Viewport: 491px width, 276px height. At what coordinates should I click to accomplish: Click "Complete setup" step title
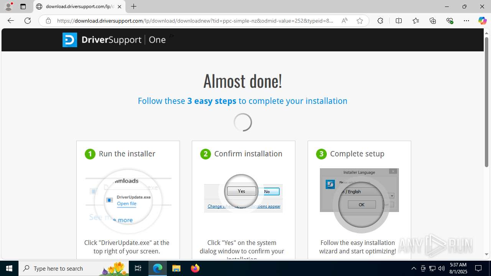[357, 154]
